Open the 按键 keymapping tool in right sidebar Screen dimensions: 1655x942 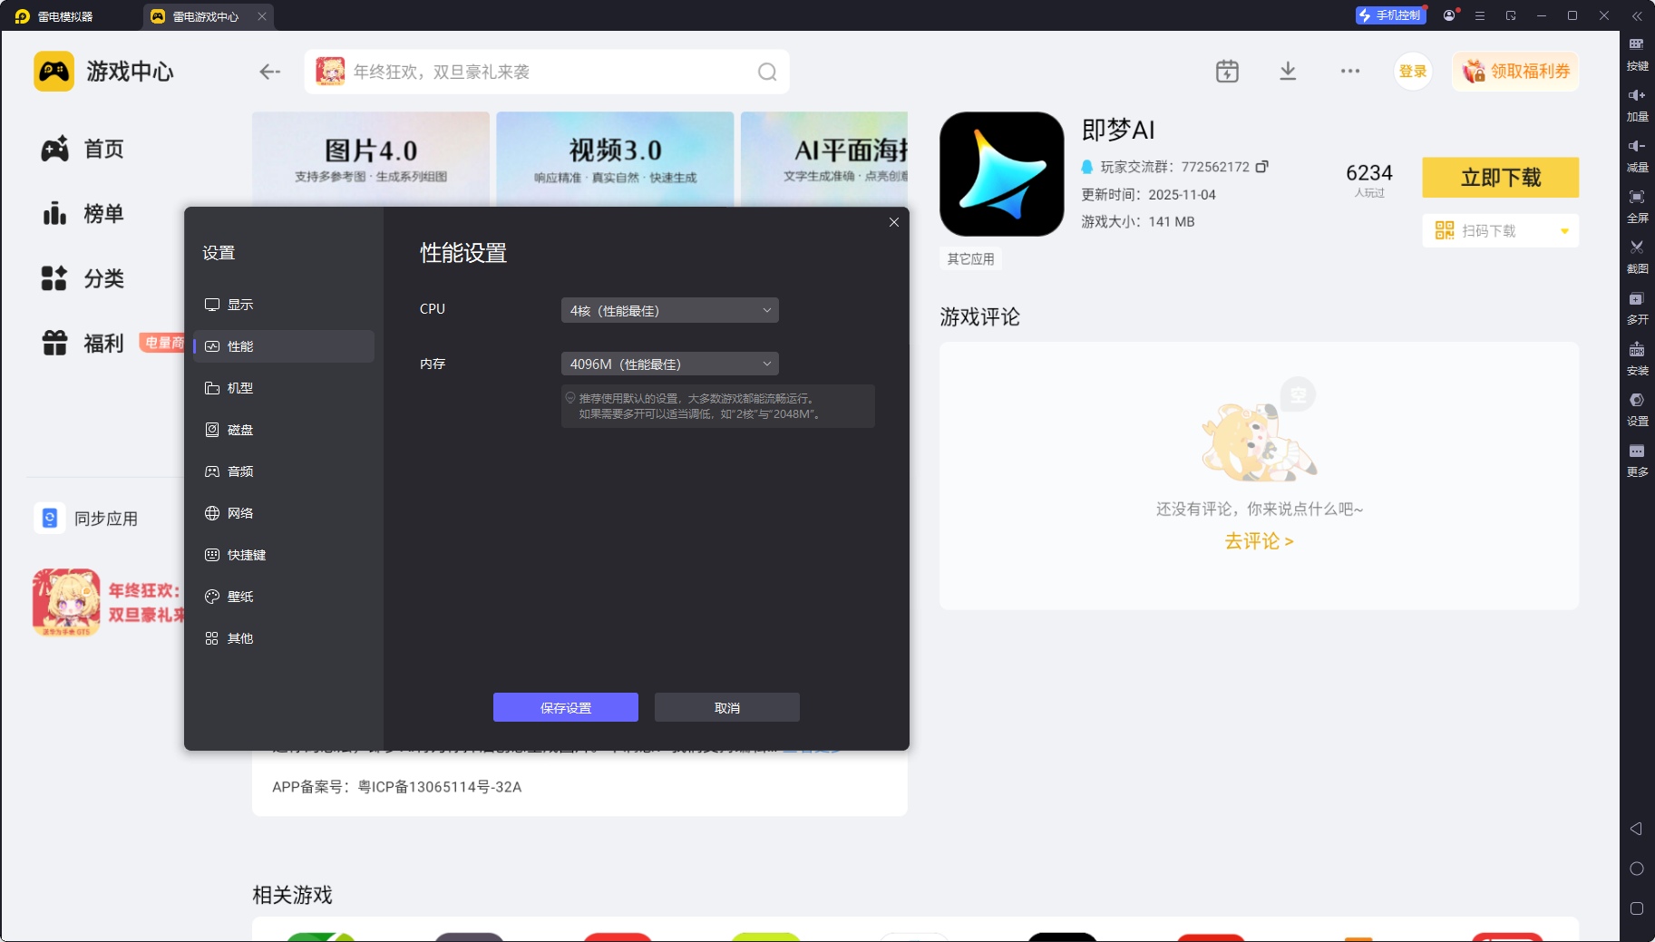[x=1637, y=53]
